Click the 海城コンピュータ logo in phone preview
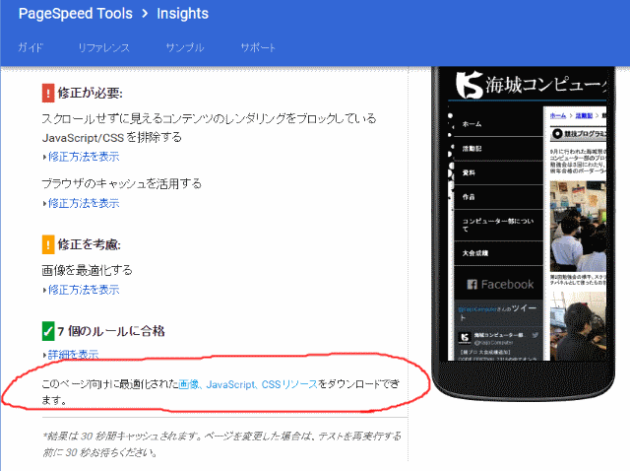This screenshot has width=630, height=471. pos(531,85)
